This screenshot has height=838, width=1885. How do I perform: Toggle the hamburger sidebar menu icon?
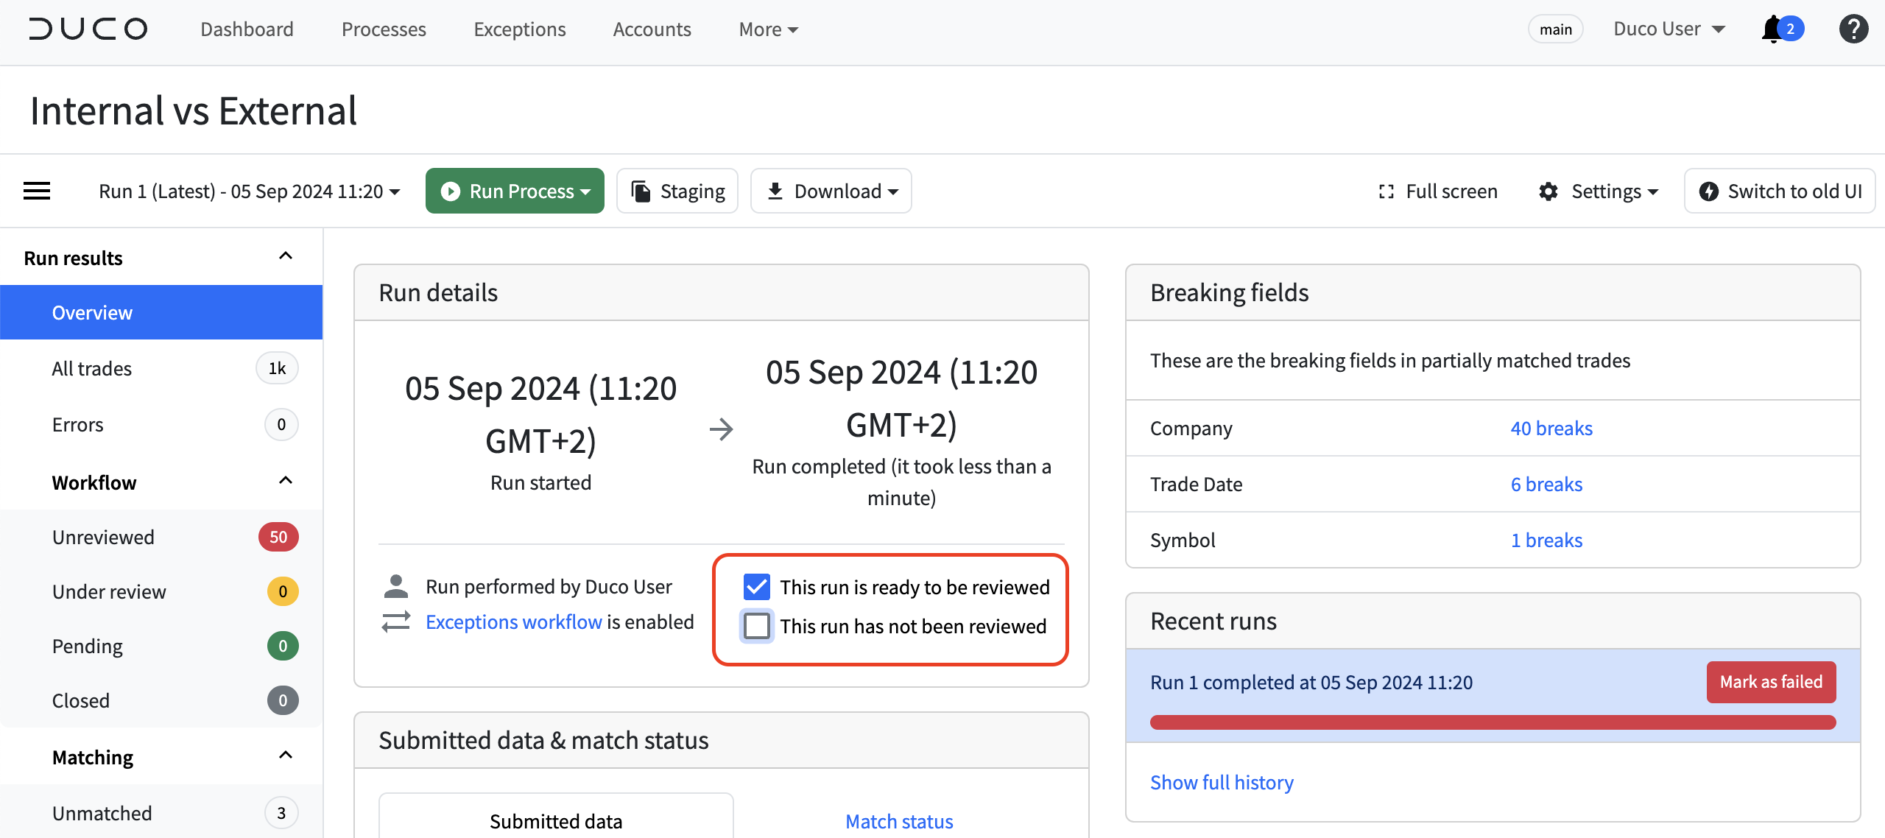pyautogui.click(x=37, y=191)
